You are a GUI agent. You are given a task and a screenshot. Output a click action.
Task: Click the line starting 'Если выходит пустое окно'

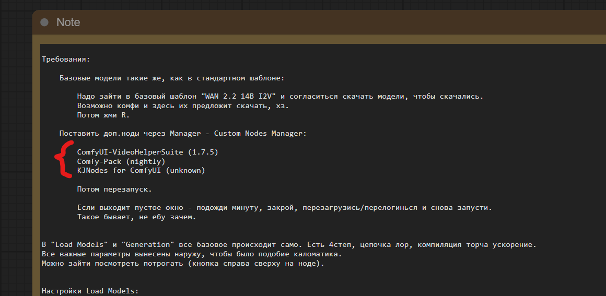284,208
